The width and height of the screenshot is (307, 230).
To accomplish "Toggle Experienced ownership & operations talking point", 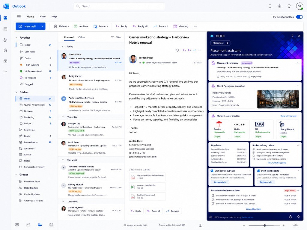I will coord(254,159).
